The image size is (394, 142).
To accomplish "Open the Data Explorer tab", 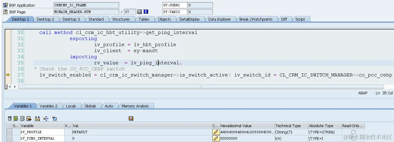I will pyautogui.click(x=219, y=19).
